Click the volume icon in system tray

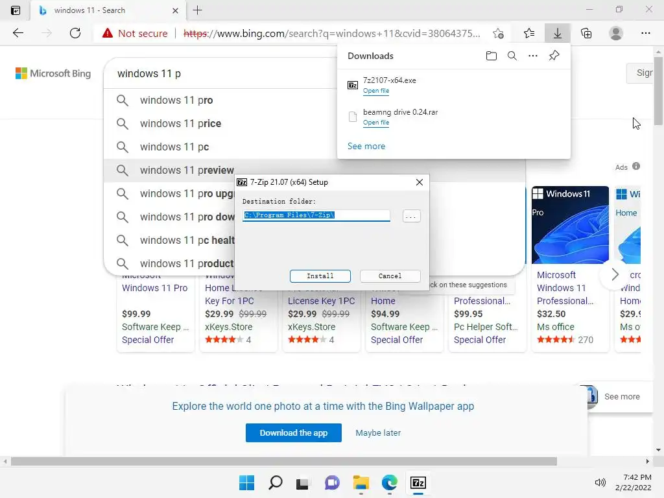(600, 482)
